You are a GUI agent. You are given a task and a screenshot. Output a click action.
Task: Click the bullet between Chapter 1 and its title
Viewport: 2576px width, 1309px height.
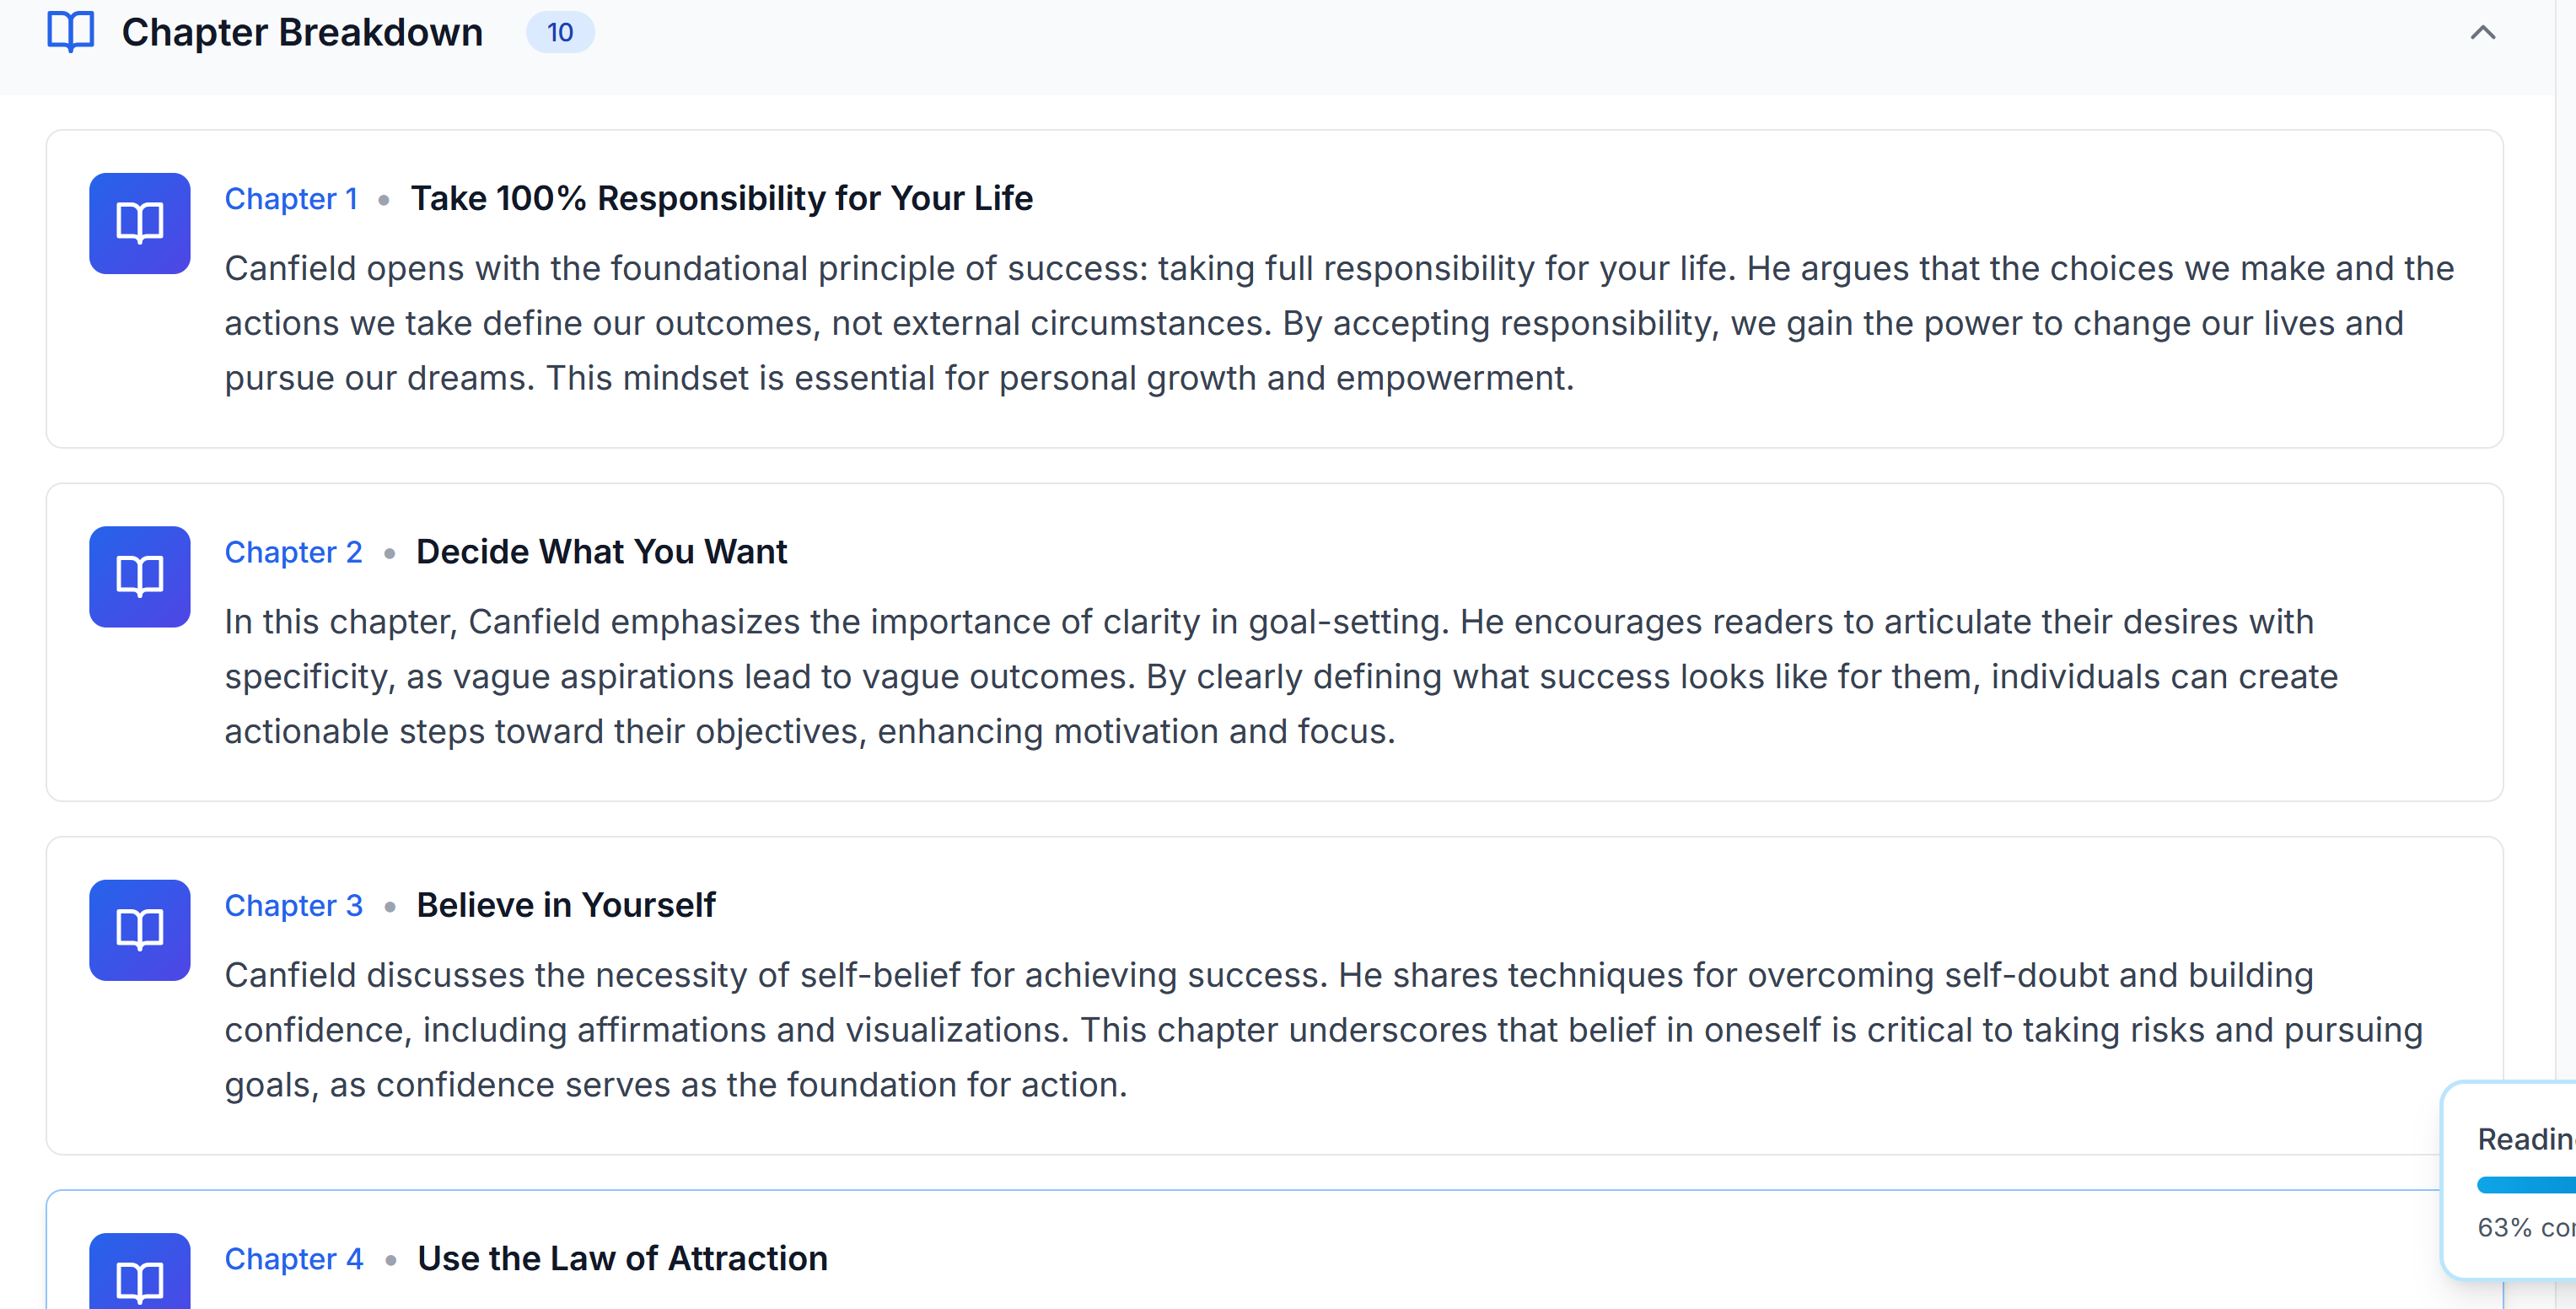point(384,200)
